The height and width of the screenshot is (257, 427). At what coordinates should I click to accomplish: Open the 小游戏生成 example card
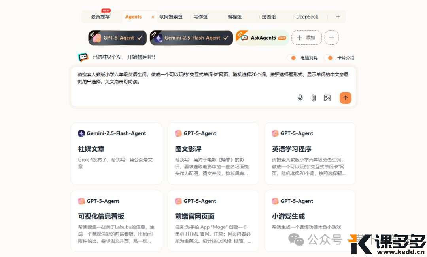[x=310, y=221]
